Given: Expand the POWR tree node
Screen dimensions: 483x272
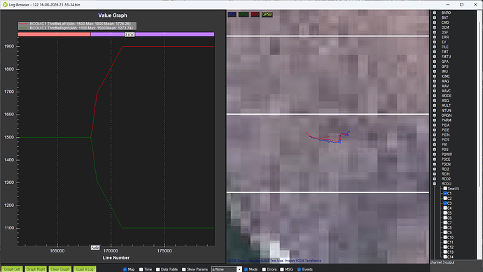Looking at the screenshot, I should tap(435, 155).
